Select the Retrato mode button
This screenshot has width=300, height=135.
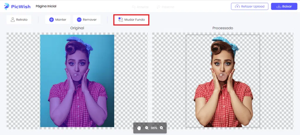(x=19, y=20)
